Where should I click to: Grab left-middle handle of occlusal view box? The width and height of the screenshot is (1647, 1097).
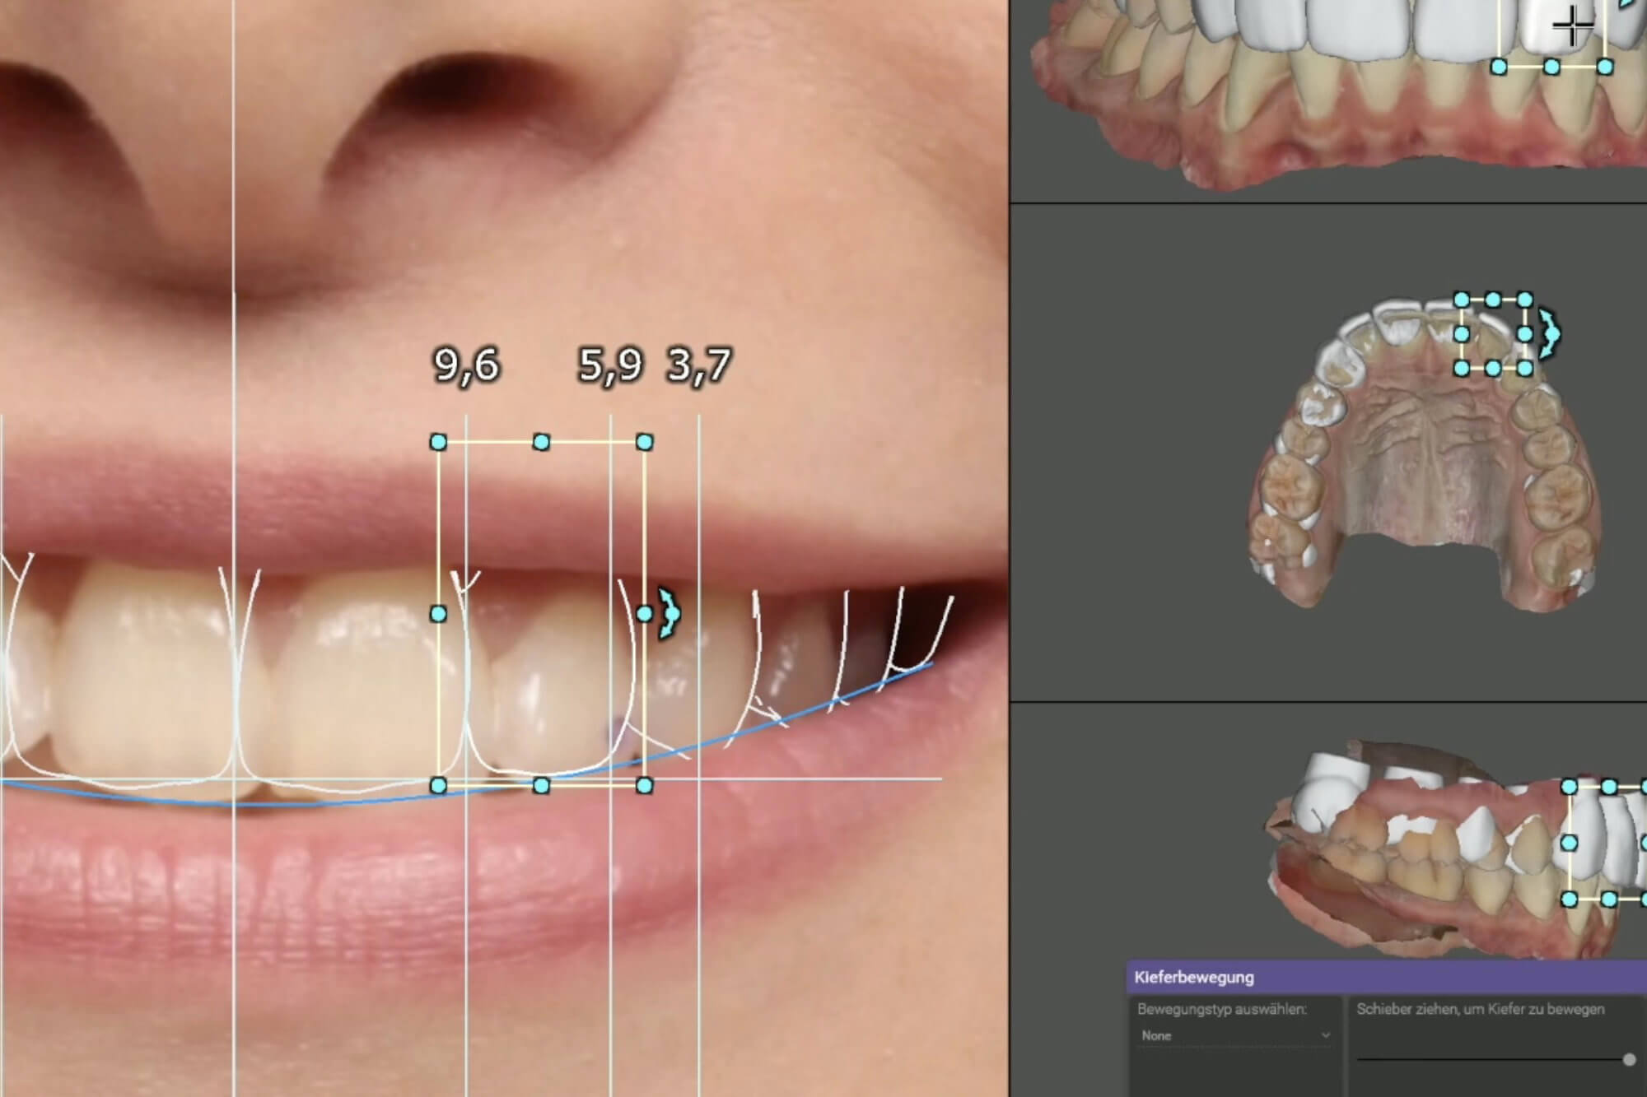(1462, 334)
